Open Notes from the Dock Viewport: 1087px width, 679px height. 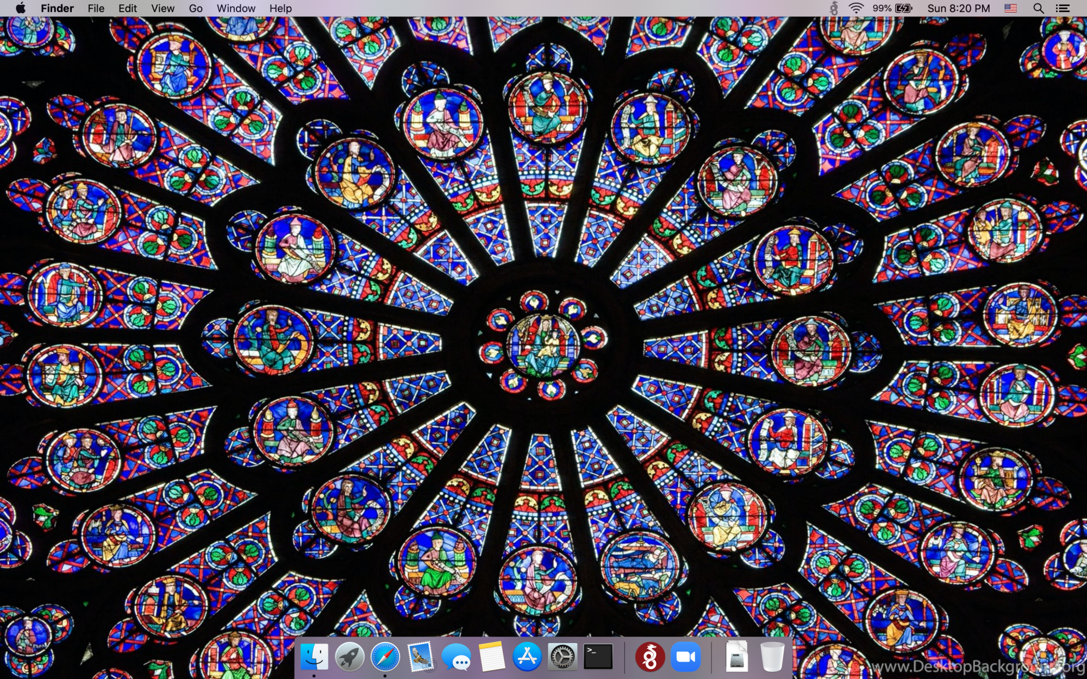[492, 657]
